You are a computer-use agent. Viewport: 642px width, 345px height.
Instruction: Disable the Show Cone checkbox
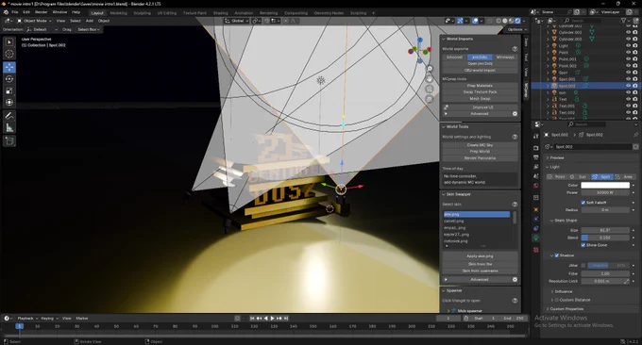point(583,245)
